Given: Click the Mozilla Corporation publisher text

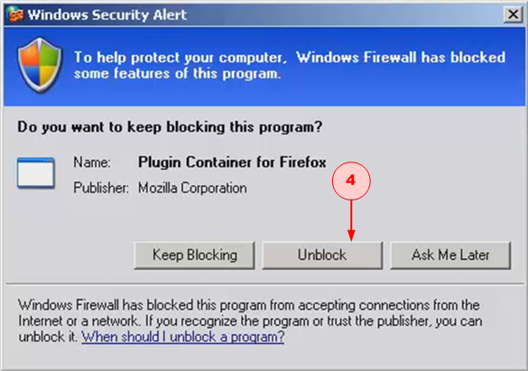Looking at the screenshot, I should 192,188.
